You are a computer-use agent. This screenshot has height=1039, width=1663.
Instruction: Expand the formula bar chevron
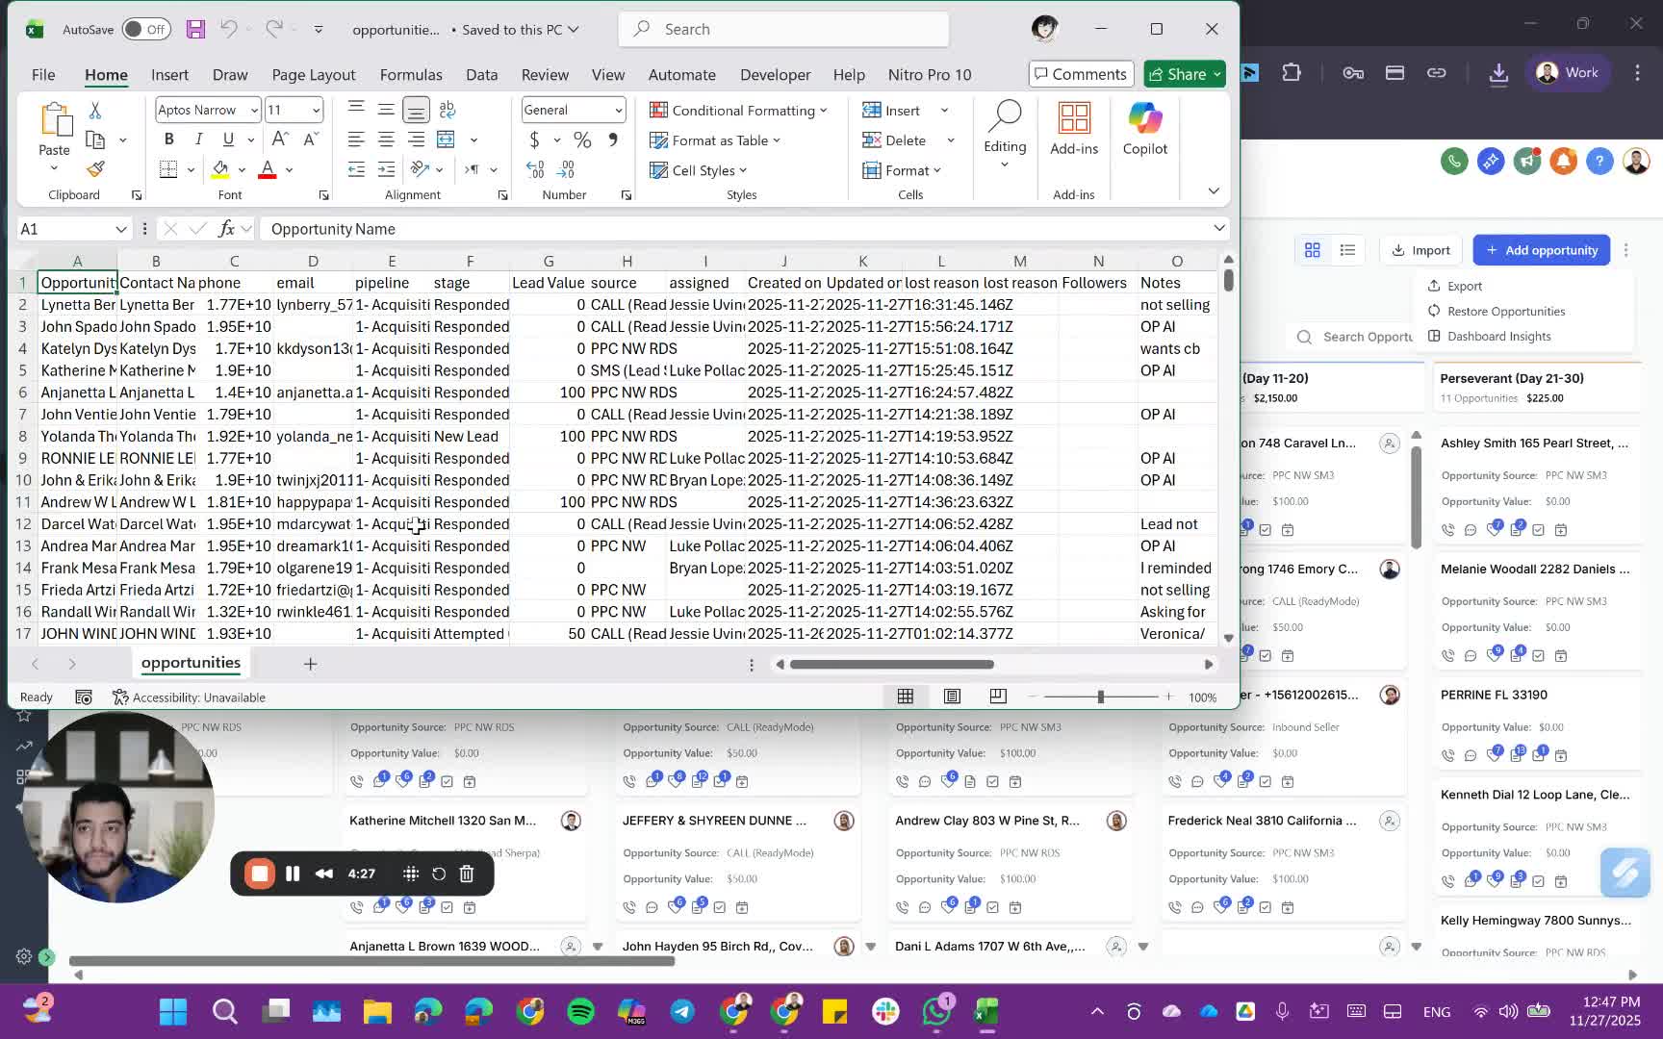tap(1219, 228)
